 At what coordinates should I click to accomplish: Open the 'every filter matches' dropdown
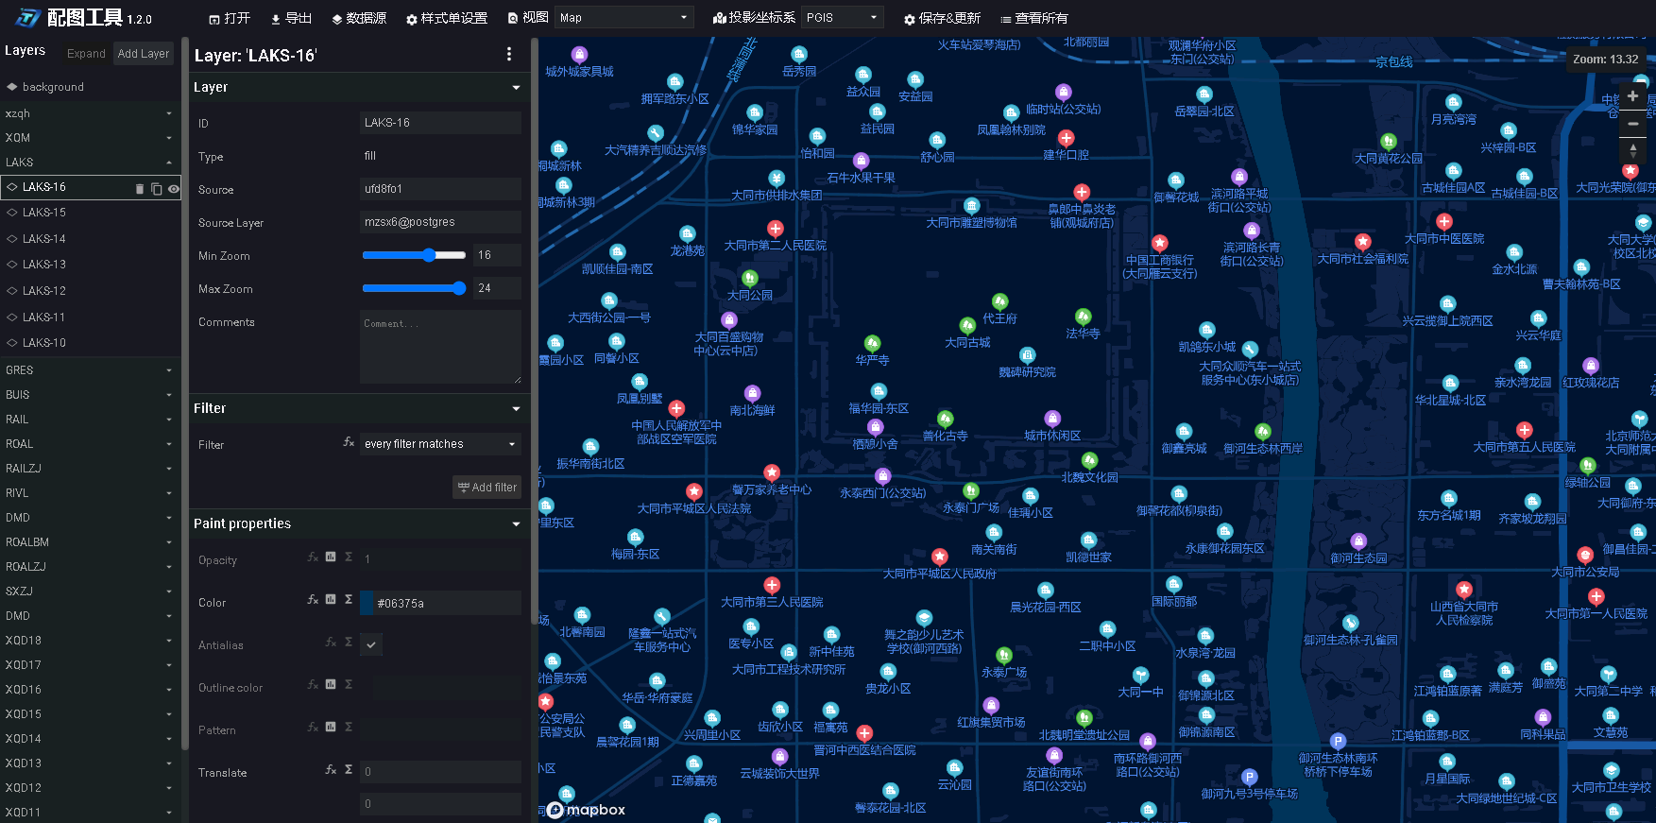[441, 444]
